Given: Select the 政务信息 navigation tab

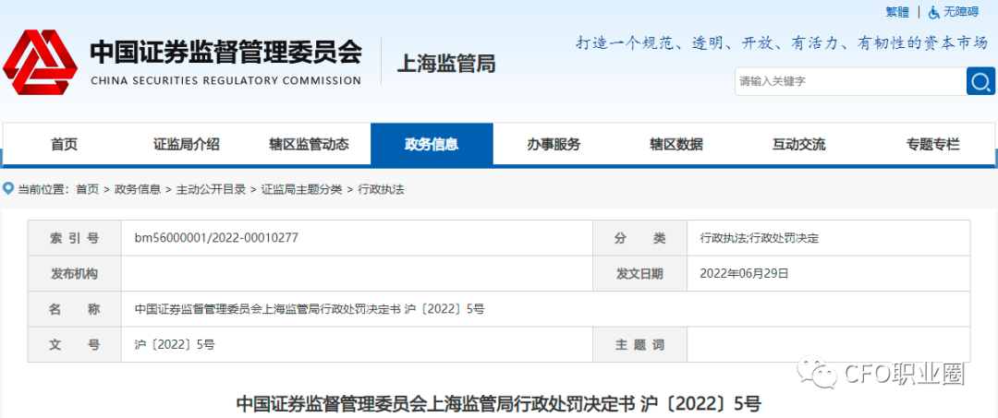Looking at the screenshot, I should (432, 144).
